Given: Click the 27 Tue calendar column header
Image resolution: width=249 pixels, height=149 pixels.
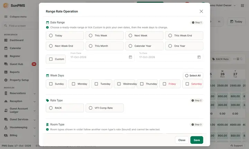Looking at the screenshot, I should tap(235, 74).
